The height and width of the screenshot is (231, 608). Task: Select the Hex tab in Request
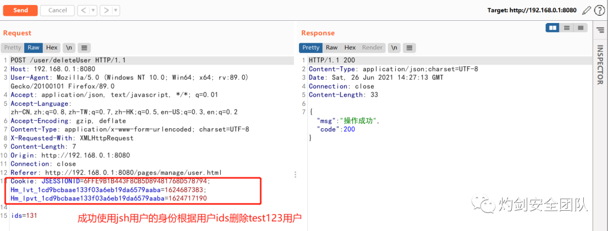click(x=52, y=48)
